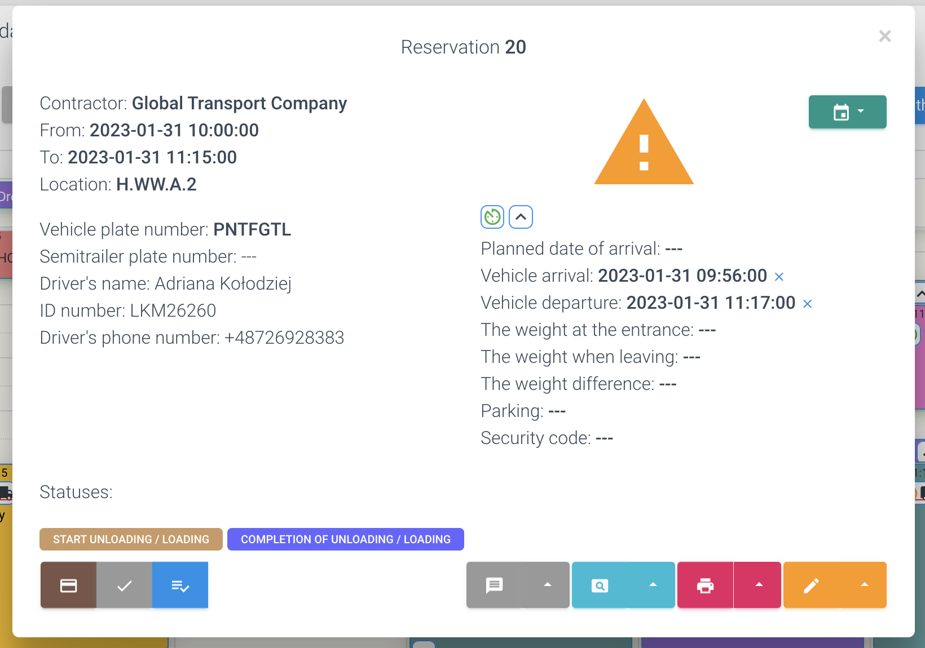The width and height of the screenshot is (925, 648).
Task: Open comments with the speech bubble icon
Action: click(x=494, y=585)
